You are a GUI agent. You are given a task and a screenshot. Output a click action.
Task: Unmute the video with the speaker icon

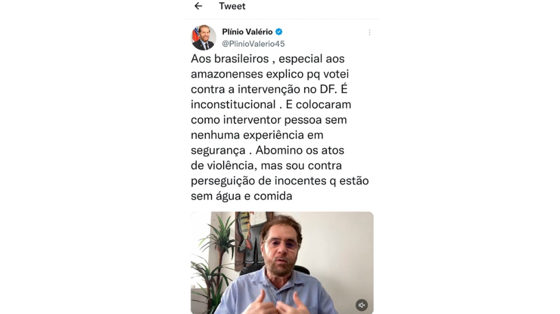tap(361, 305)
